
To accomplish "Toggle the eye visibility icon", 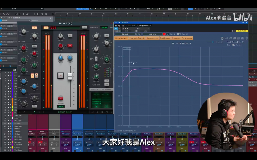I will [230, 38].
